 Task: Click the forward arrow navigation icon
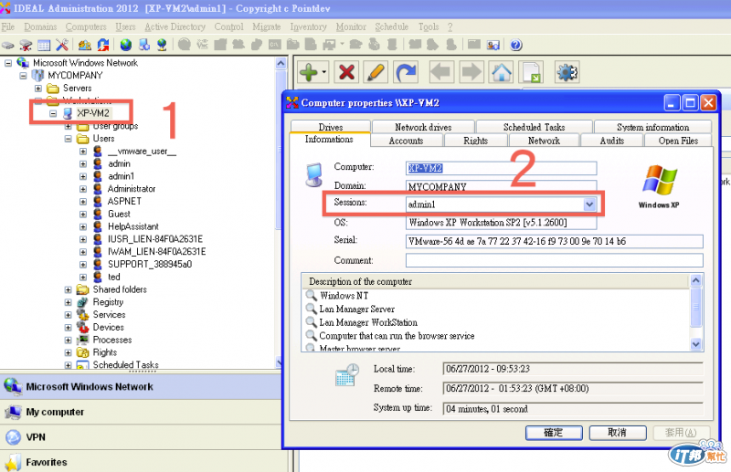(x=471, y=73)
